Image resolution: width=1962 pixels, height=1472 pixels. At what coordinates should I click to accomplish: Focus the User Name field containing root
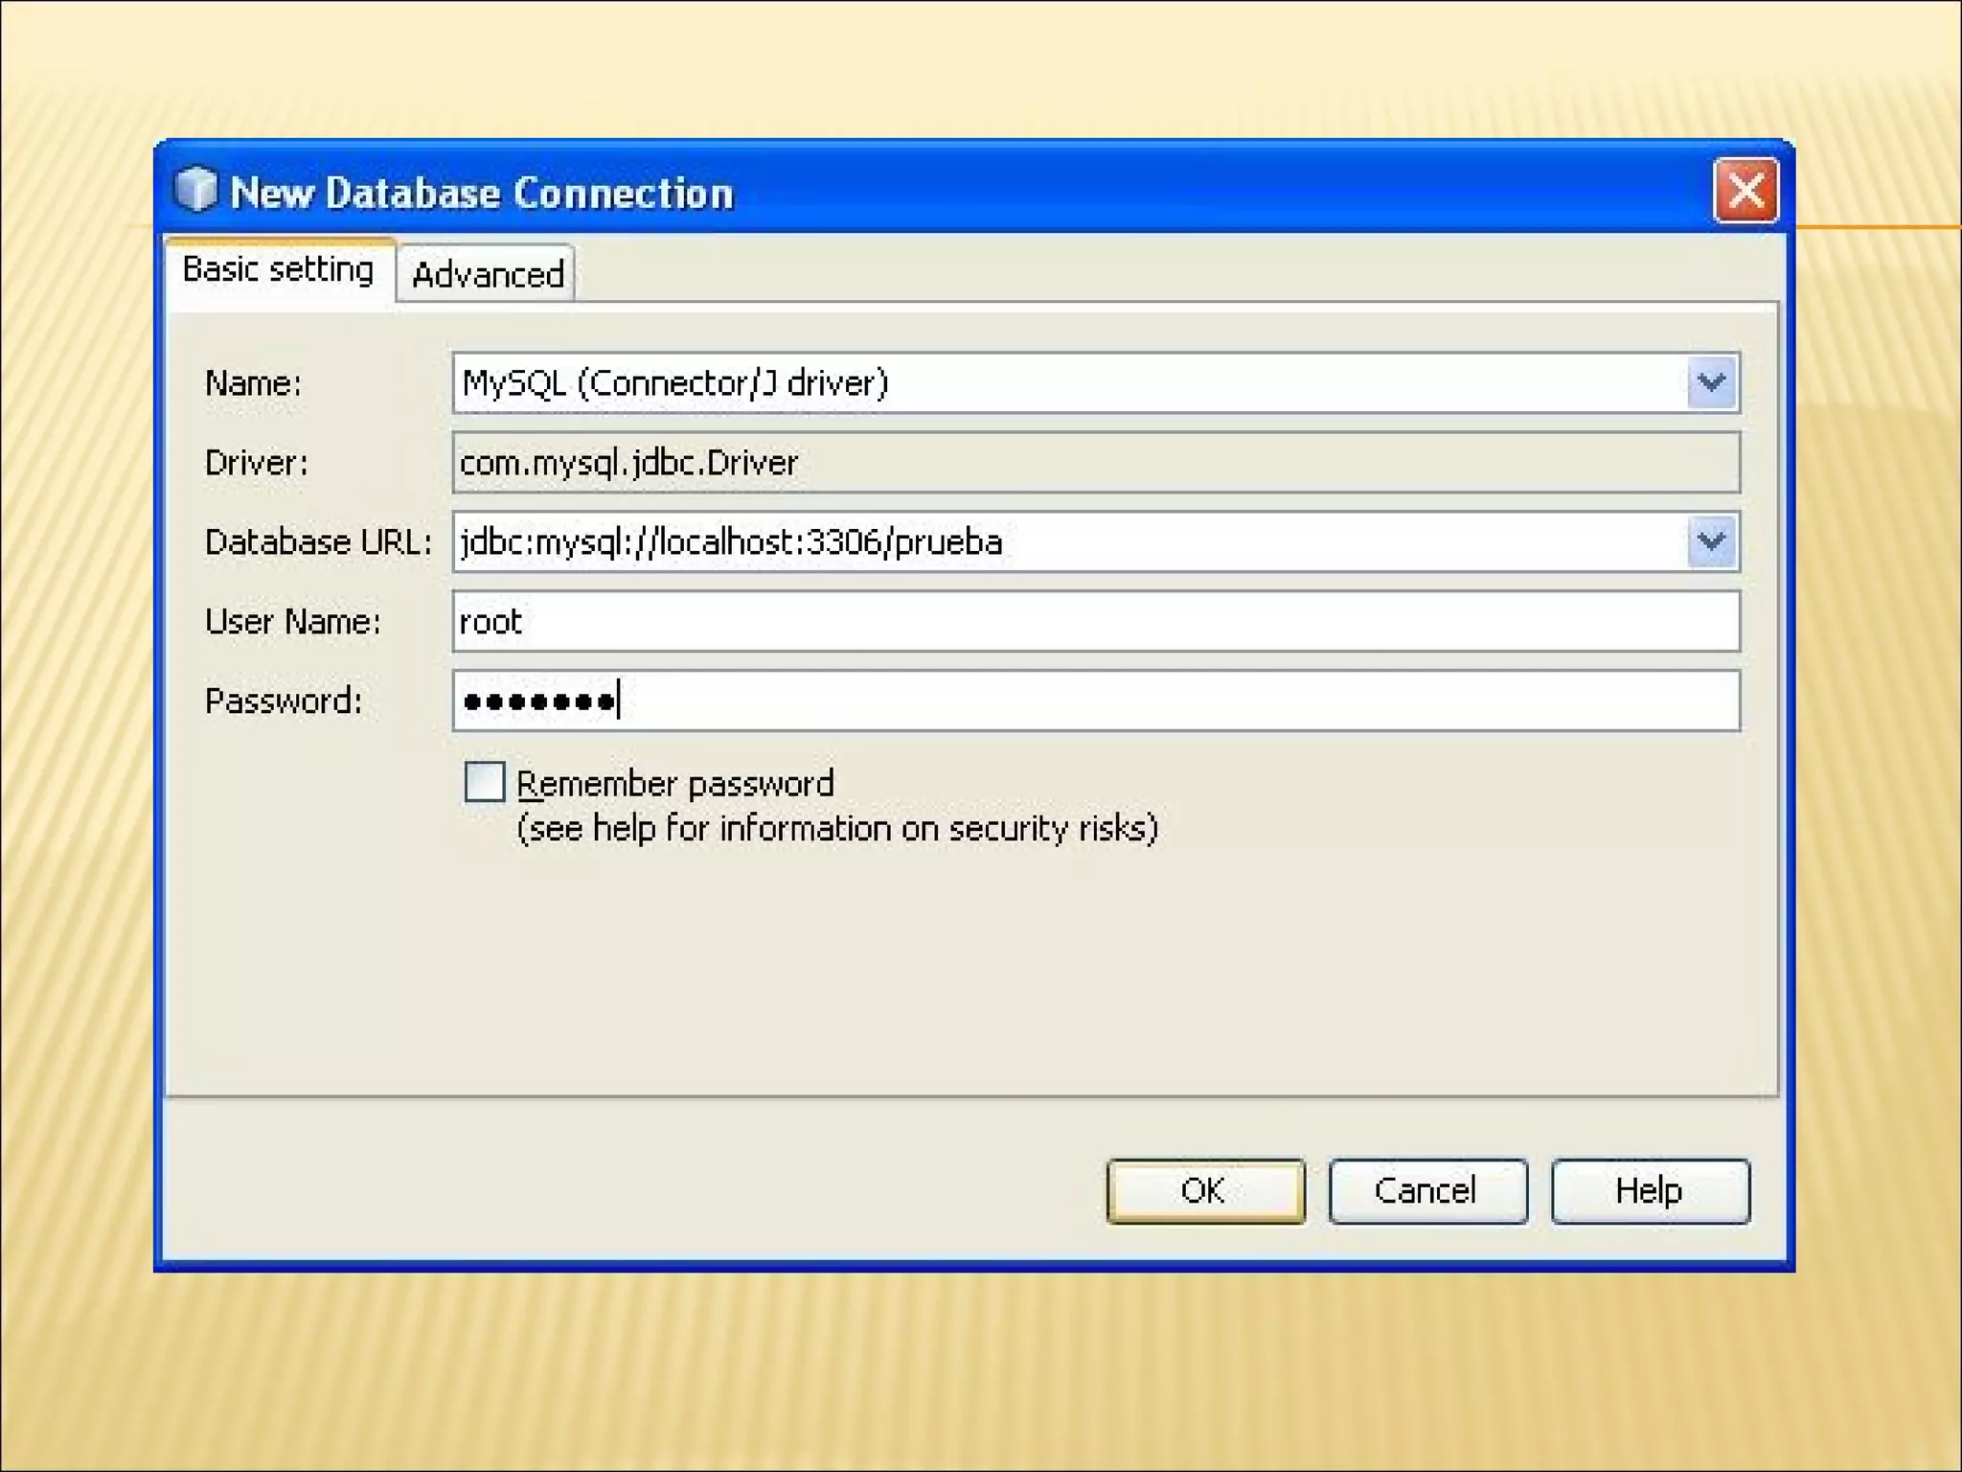pos(1094,622)
